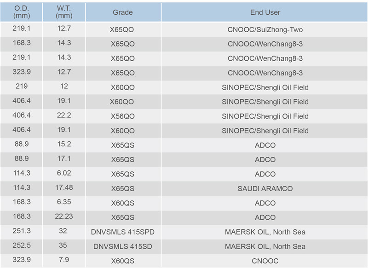This screenshot has width=368, height=268.
Task: Select the Grade column header
Action: click(x=123, y=12)
